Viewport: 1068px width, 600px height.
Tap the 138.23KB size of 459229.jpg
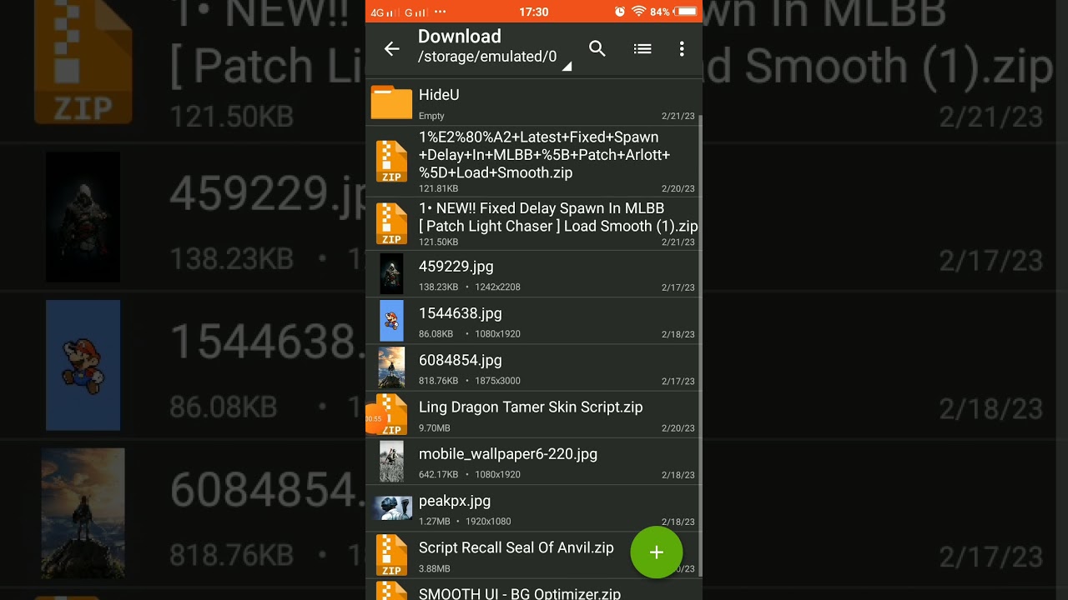coord(438,287)
